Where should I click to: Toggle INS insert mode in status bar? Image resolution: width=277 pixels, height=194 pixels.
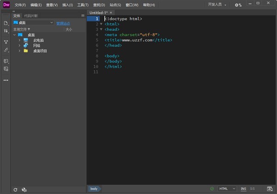pyautogui.click(x=243, y=189)
